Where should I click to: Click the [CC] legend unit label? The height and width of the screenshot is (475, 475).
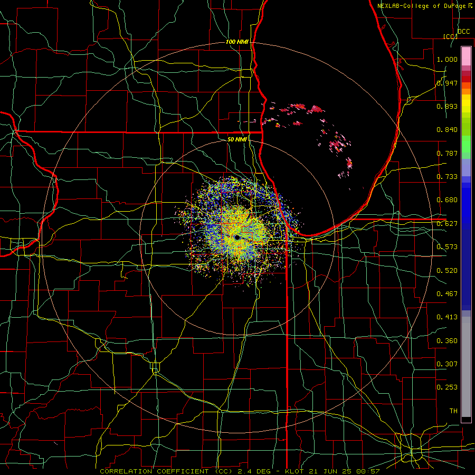tap(450, 36)
